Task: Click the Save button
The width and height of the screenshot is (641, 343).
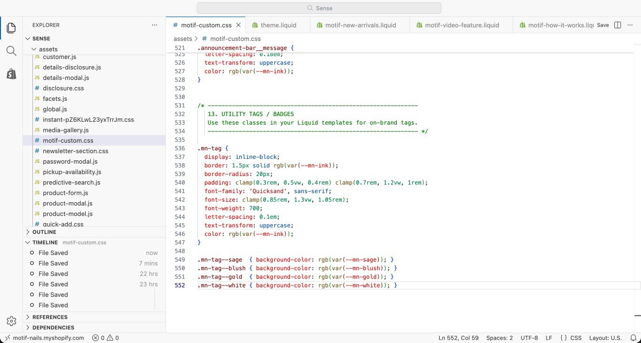Action: point(603,25)
